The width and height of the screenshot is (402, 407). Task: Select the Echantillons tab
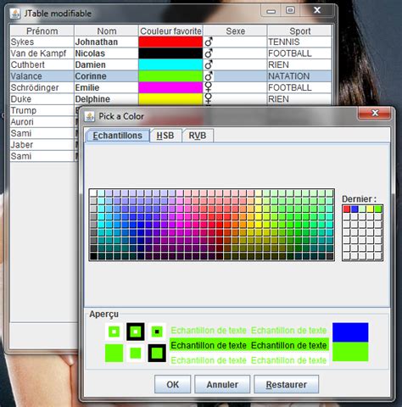click(117, 136)
